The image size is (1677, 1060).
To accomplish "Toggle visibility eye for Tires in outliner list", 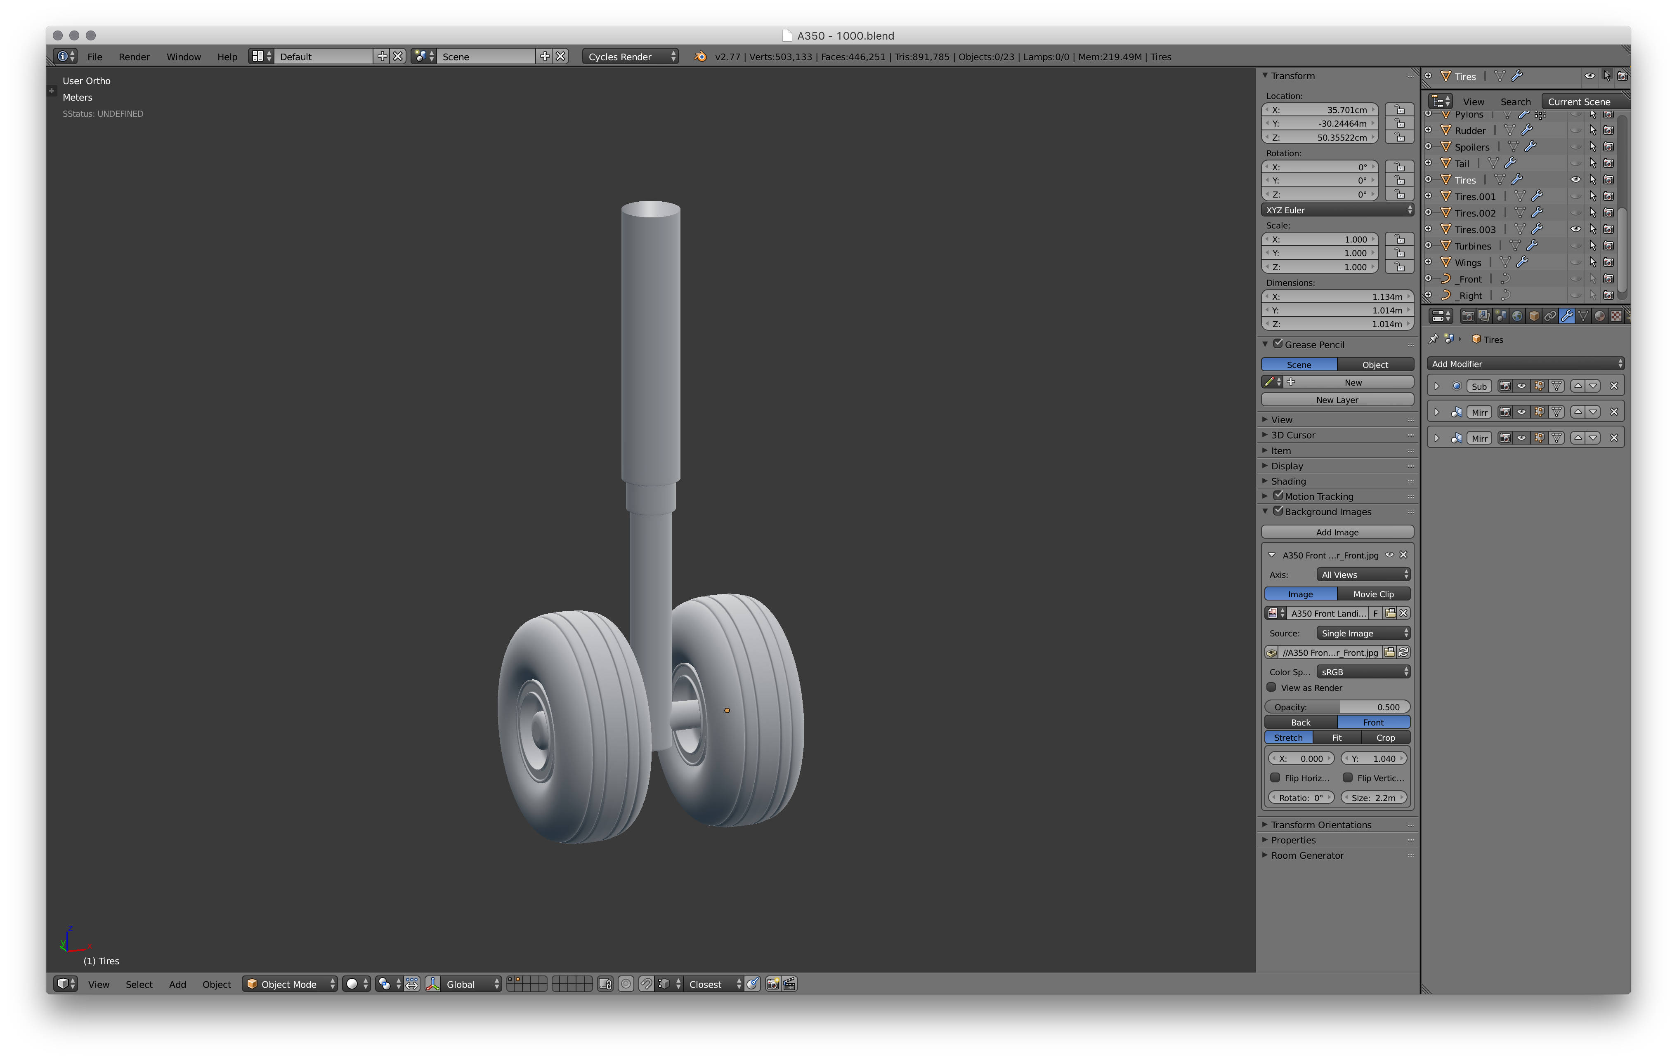I will [x=1575, y=179].
